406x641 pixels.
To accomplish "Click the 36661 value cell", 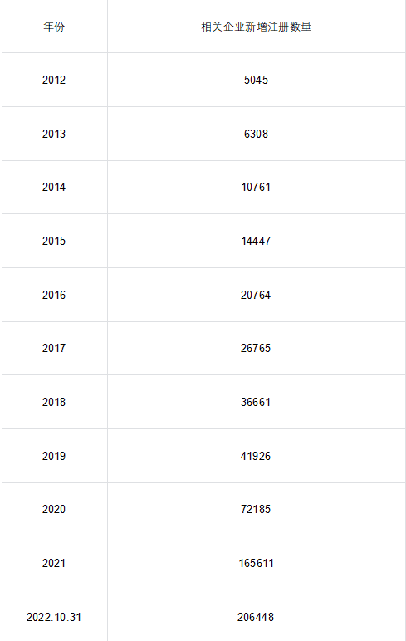I will coord(257,402).
